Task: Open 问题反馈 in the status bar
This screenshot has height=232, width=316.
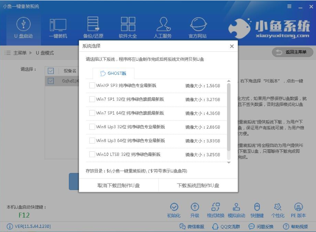Action: 261,227
